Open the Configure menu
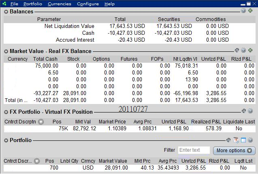Viewport: 258px width, 174px height. pyautogui.click(x=88, y=4)
